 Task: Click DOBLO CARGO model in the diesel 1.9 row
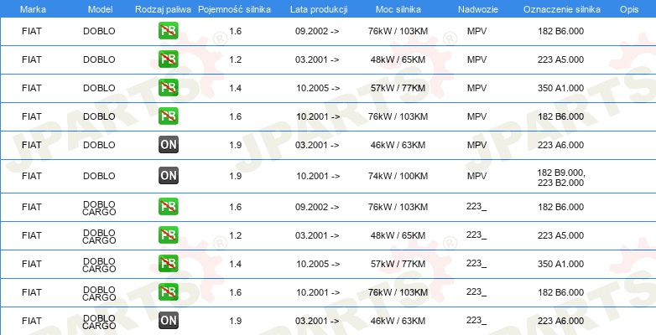pos(99,322)
